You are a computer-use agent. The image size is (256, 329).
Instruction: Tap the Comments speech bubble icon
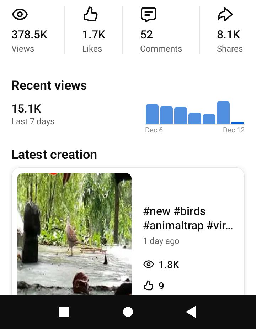point(148,15)
